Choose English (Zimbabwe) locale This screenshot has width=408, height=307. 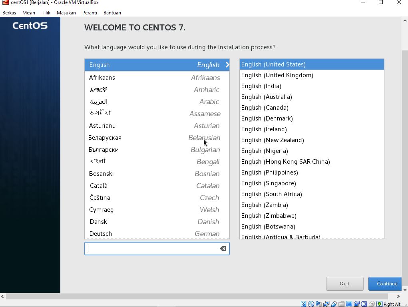tap(312, 216)
